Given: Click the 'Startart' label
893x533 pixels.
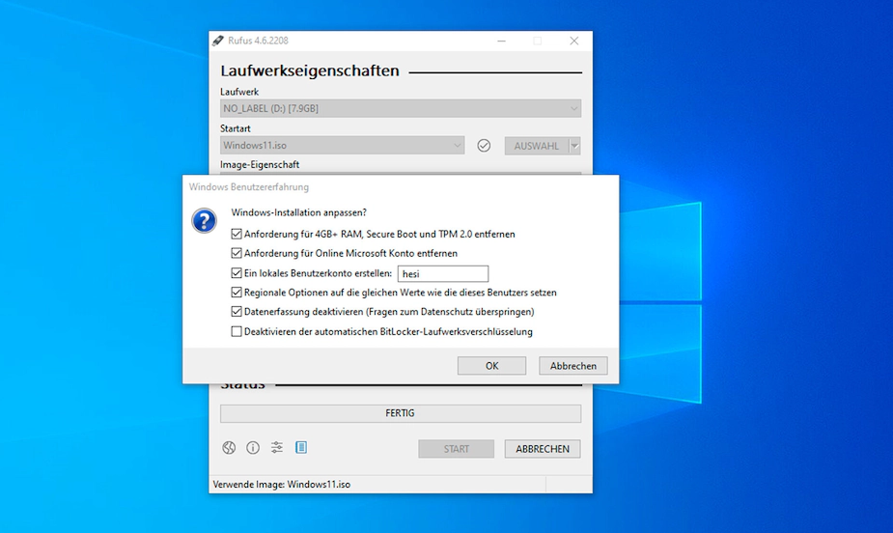Looking at the screenshot, I should pyautogui.click(x=236, y=128).
